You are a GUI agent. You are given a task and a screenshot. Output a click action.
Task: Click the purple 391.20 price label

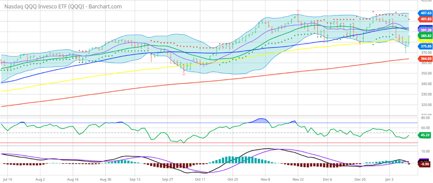(425, 30)
